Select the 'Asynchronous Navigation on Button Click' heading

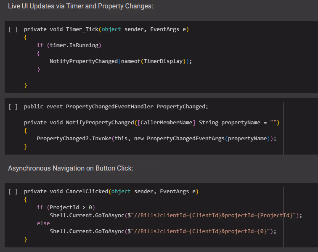point(71,168)
